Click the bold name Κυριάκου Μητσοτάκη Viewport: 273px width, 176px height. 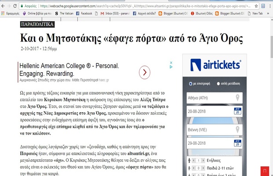tap(65, 99)
